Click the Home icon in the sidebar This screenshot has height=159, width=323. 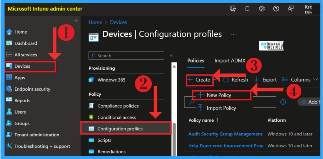9,32
